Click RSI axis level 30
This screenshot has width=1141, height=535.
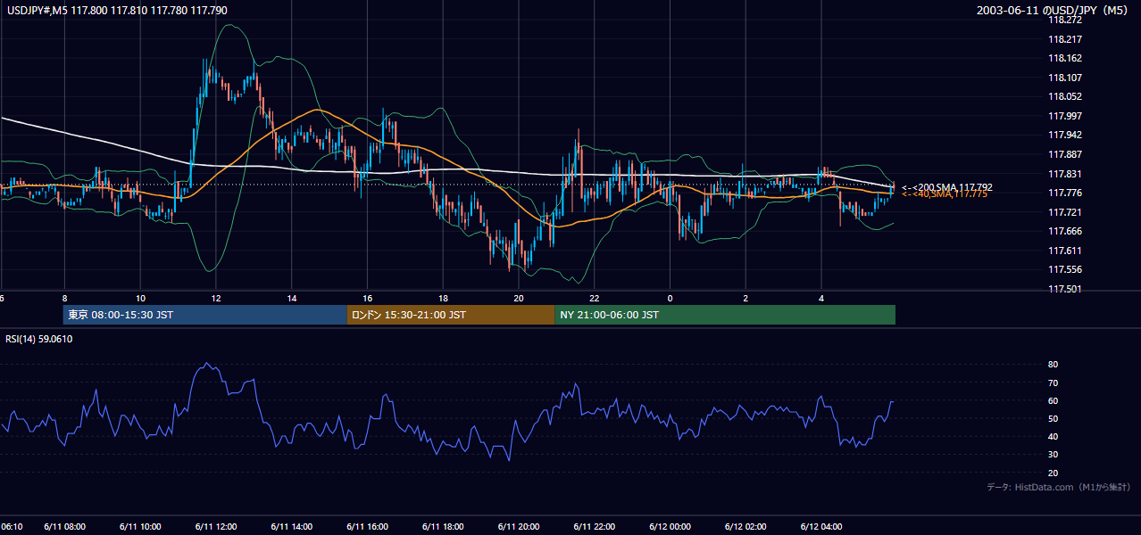(1053, 455)
